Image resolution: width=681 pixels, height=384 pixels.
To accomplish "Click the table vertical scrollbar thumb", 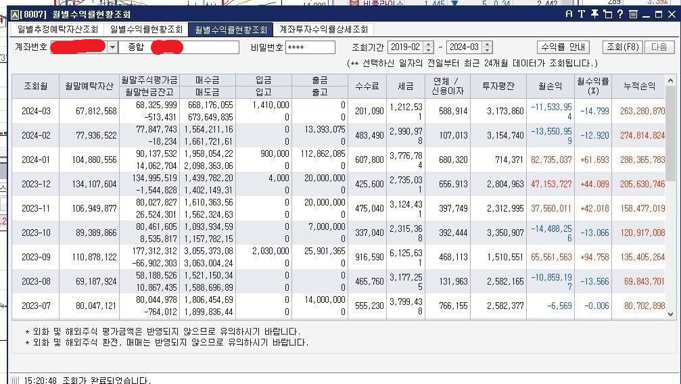I will pos(670,133).
